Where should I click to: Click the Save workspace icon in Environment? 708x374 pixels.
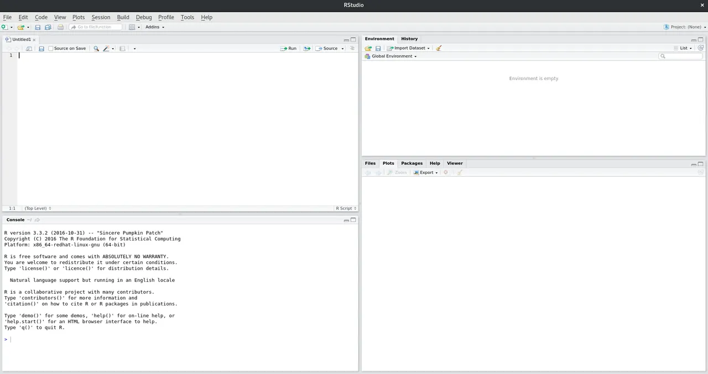pyautogui.click(x=378, y=48)
